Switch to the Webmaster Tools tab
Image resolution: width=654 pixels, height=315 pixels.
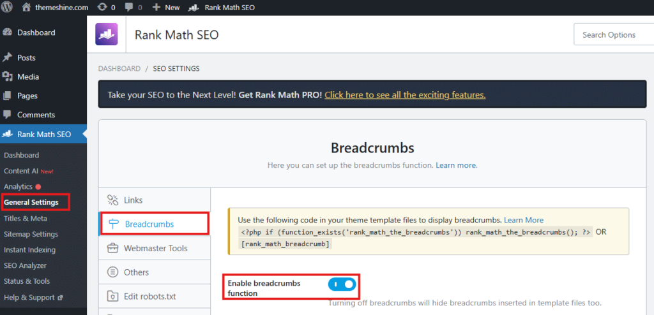155,248
